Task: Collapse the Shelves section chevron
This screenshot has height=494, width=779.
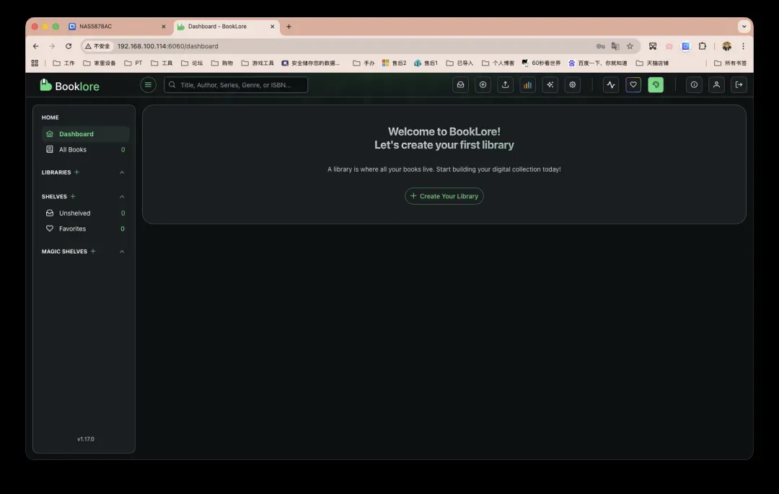Action: click(x=122, y=197)
